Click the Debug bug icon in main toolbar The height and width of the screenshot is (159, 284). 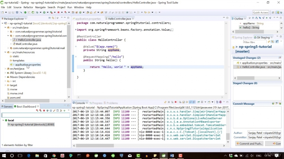[37, 12]
